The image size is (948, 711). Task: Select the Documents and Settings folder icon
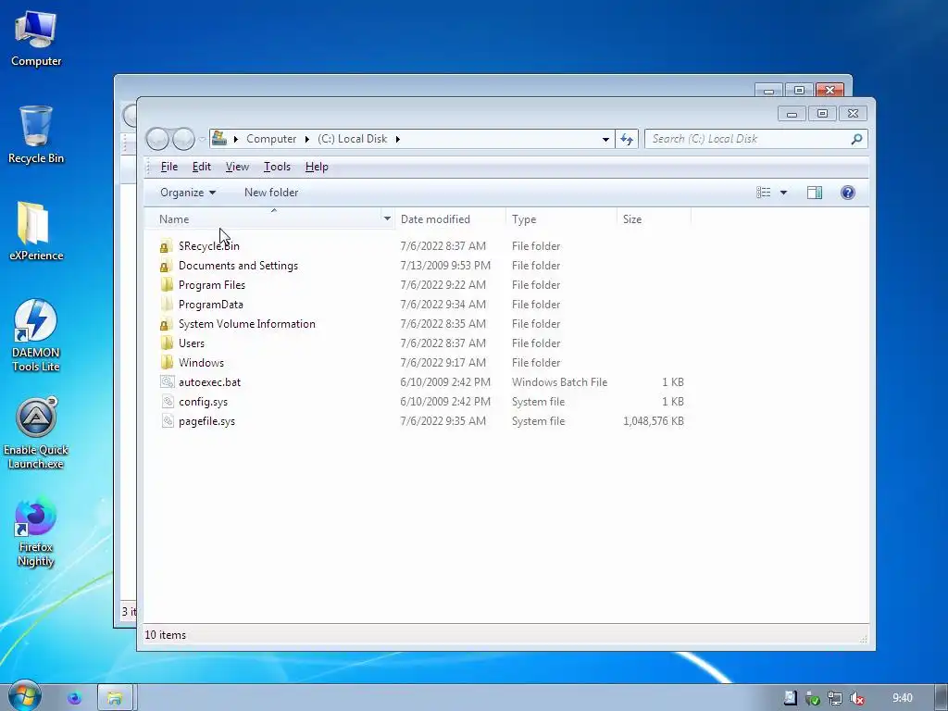pyautogui.click(x=166, y=266)
